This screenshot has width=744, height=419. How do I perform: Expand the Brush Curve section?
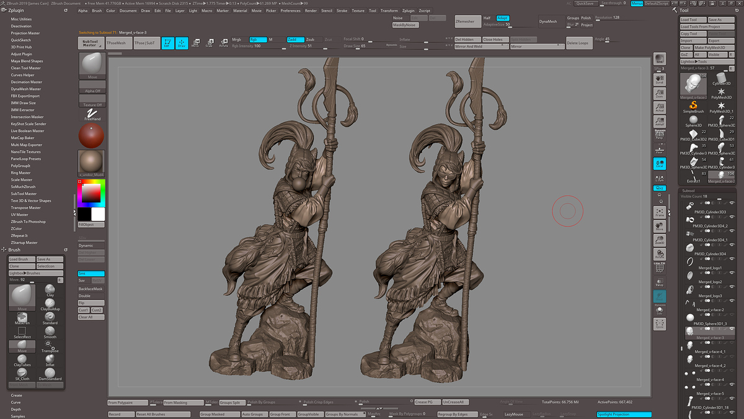coord(15,402)
